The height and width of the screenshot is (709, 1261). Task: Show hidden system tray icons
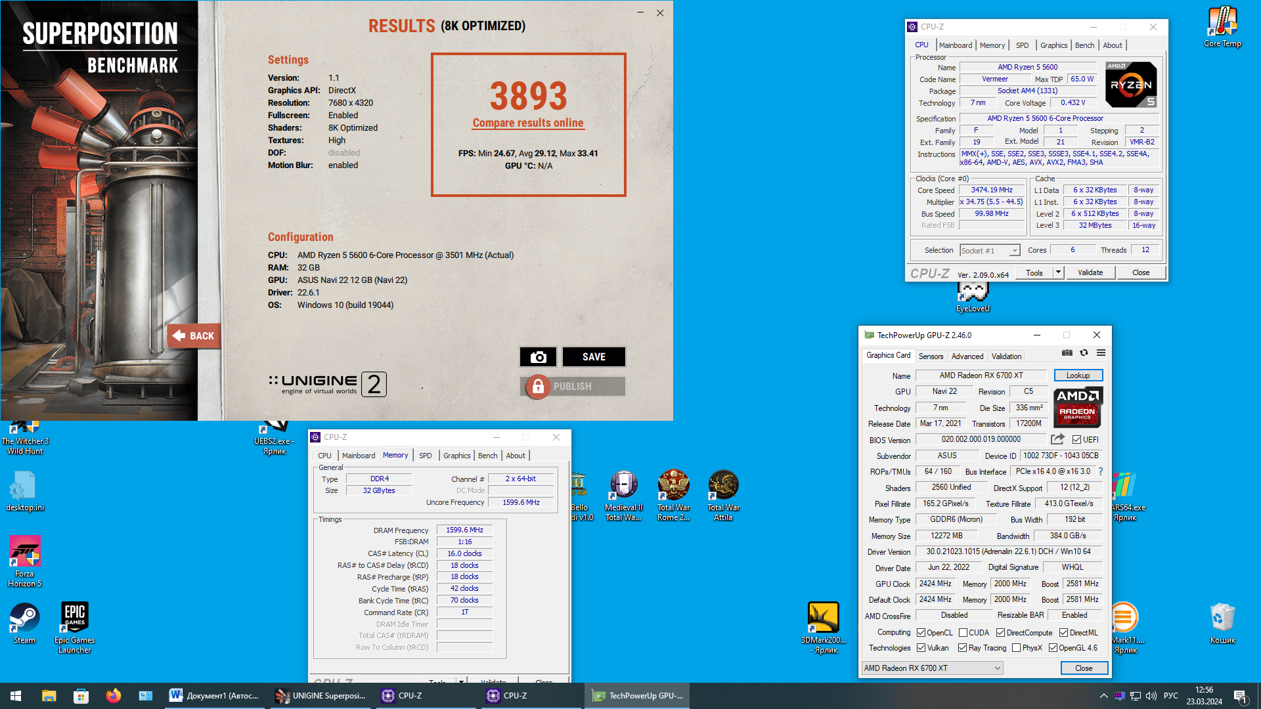(1103, 696)
